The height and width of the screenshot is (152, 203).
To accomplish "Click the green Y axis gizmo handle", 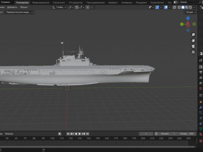I will pyautogui.click(x=182, y=24).
